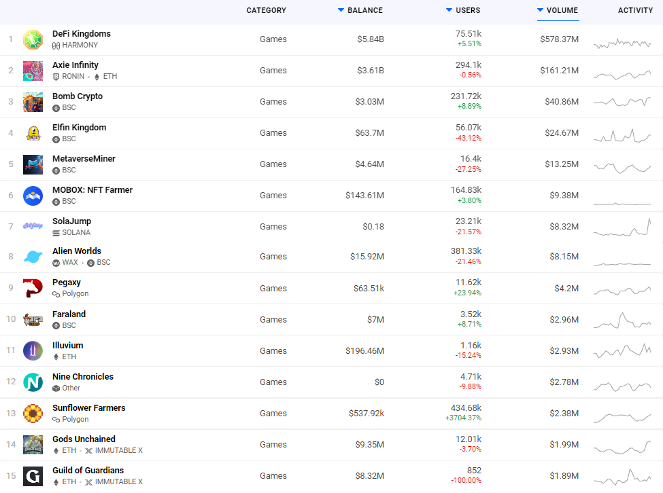Click the Activity column header
663x493 pixels.
tap(636, 10)
